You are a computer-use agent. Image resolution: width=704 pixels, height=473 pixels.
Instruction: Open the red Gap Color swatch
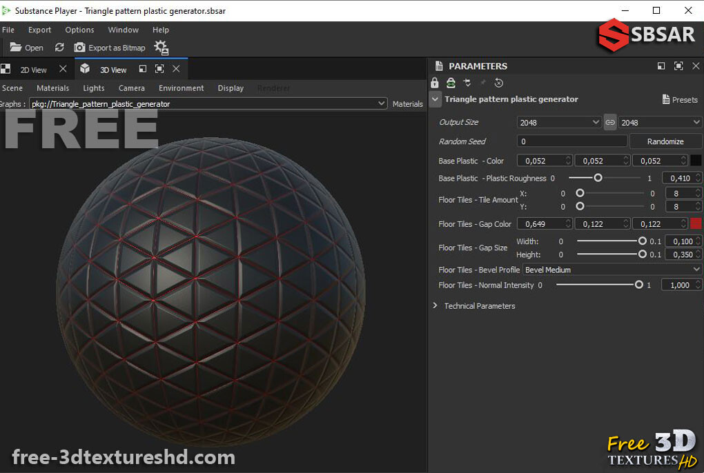tap(696, 223)
